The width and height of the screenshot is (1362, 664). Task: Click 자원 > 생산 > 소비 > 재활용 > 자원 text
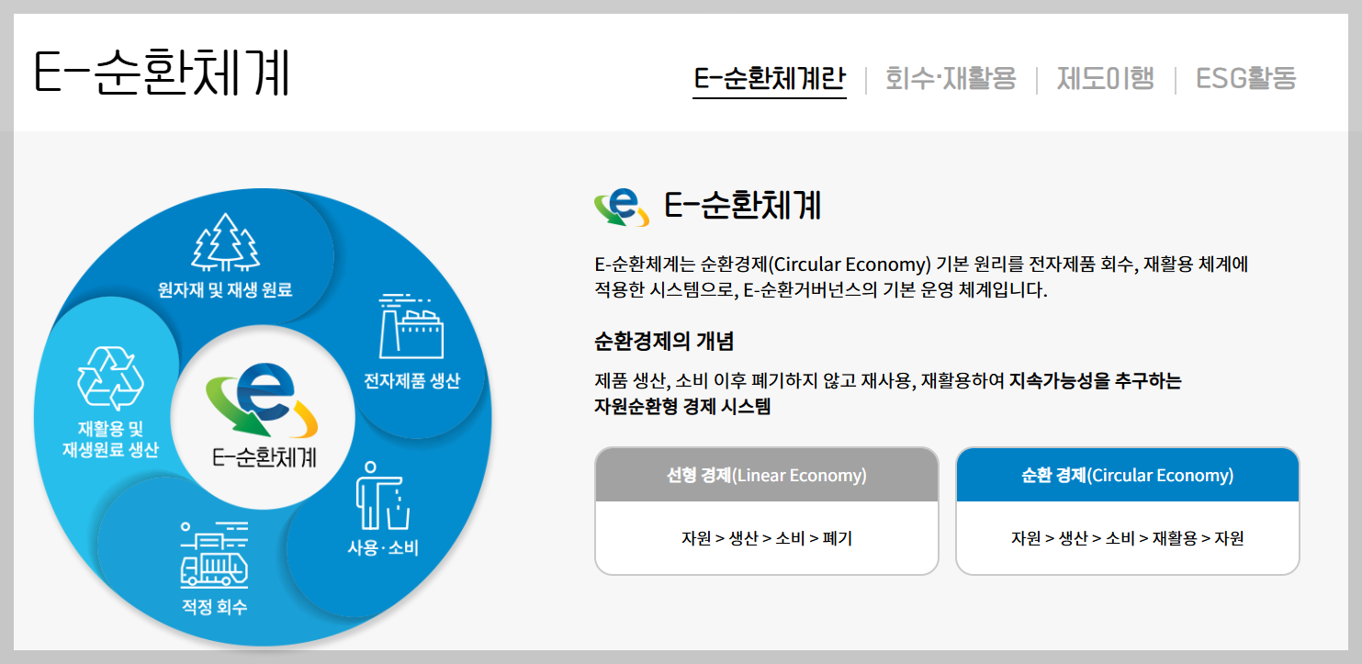tap(1128, 538)
